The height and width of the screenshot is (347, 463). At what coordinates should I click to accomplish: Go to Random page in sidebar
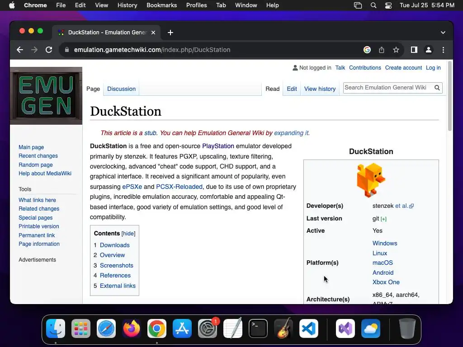pyautogui.click(x=35, y=164)
